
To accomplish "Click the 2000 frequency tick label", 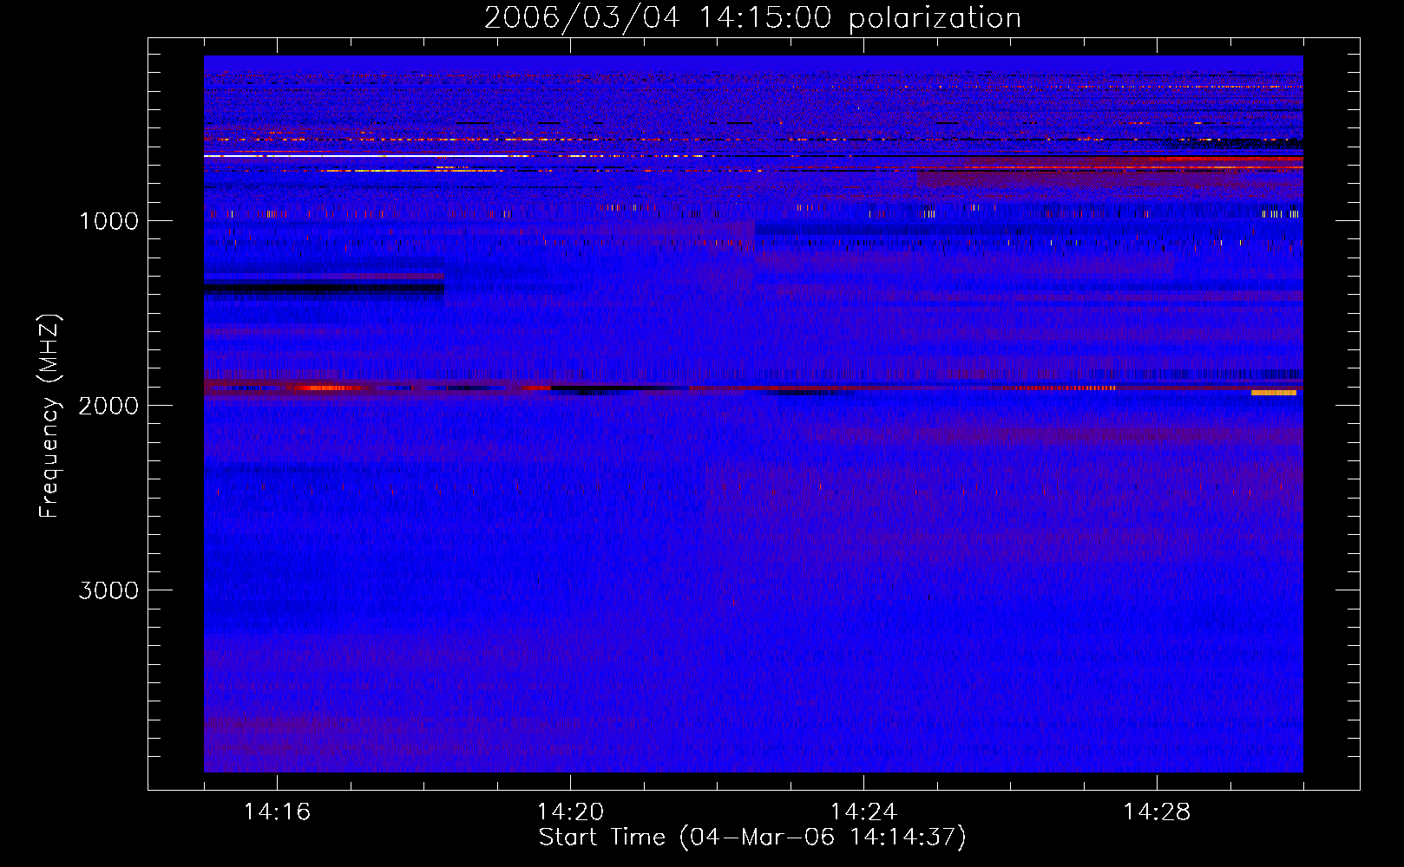I will click(x=108, y=406).
